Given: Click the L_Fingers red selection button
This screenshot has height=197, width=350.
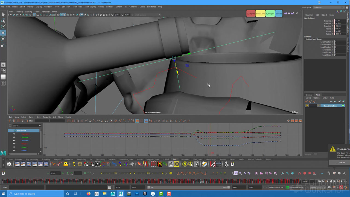Looking at the screenshot, I should pyautogui.click(x=251, y=13).
